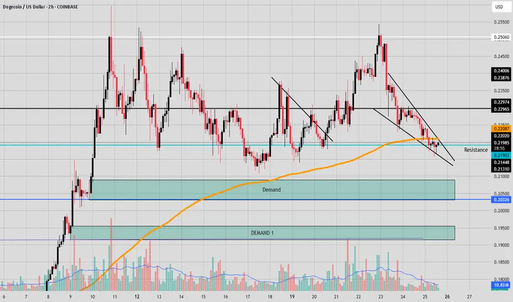This screenshot has width=513, height=302.
Task: Select the cyan 0.21903 price label
Action: [x=501, y=155]
